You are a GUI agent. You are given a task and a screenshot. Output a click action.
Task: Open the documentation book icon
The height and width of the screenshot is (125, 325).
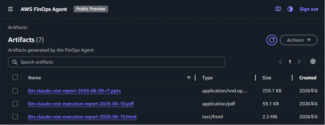pos(278,9)
